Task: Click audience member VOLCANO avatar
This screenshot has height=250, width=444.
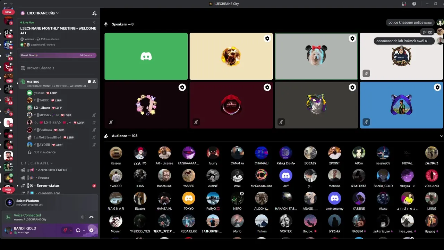Action: [x=432, y=176]
